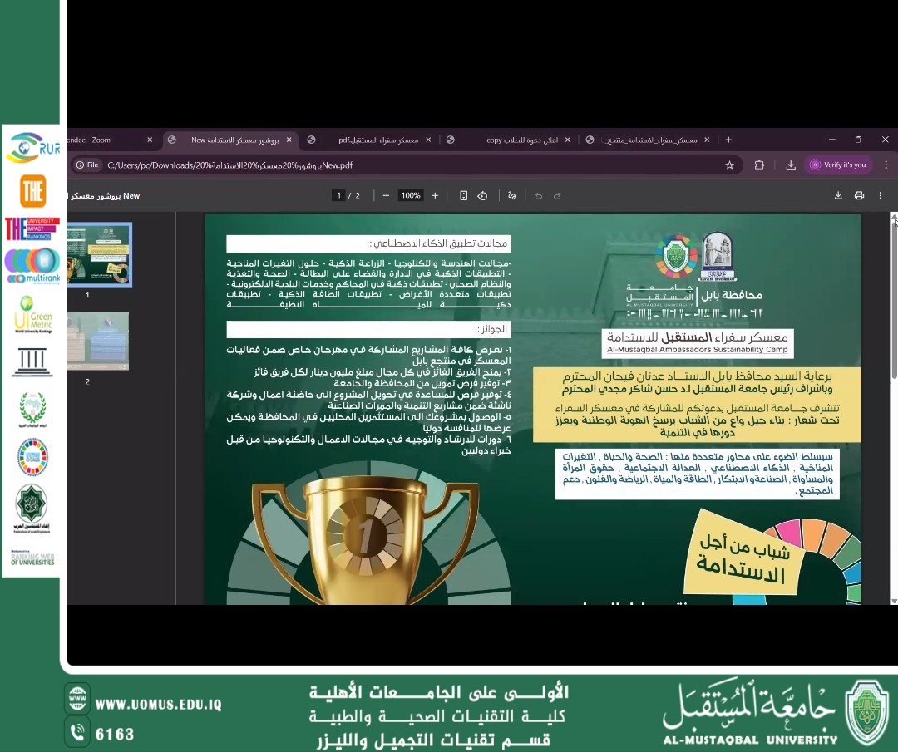Close the معسكر_سفراء_الاستدامة_منتجع tab
The image size is (898, 752).
pyautogui.click(x=707, y=140)
